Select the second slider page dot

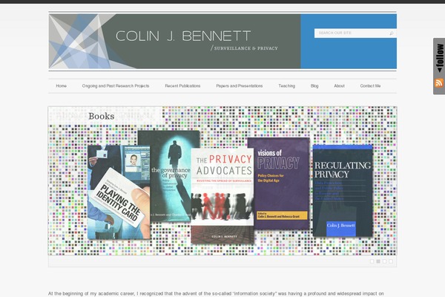[378, 261]
